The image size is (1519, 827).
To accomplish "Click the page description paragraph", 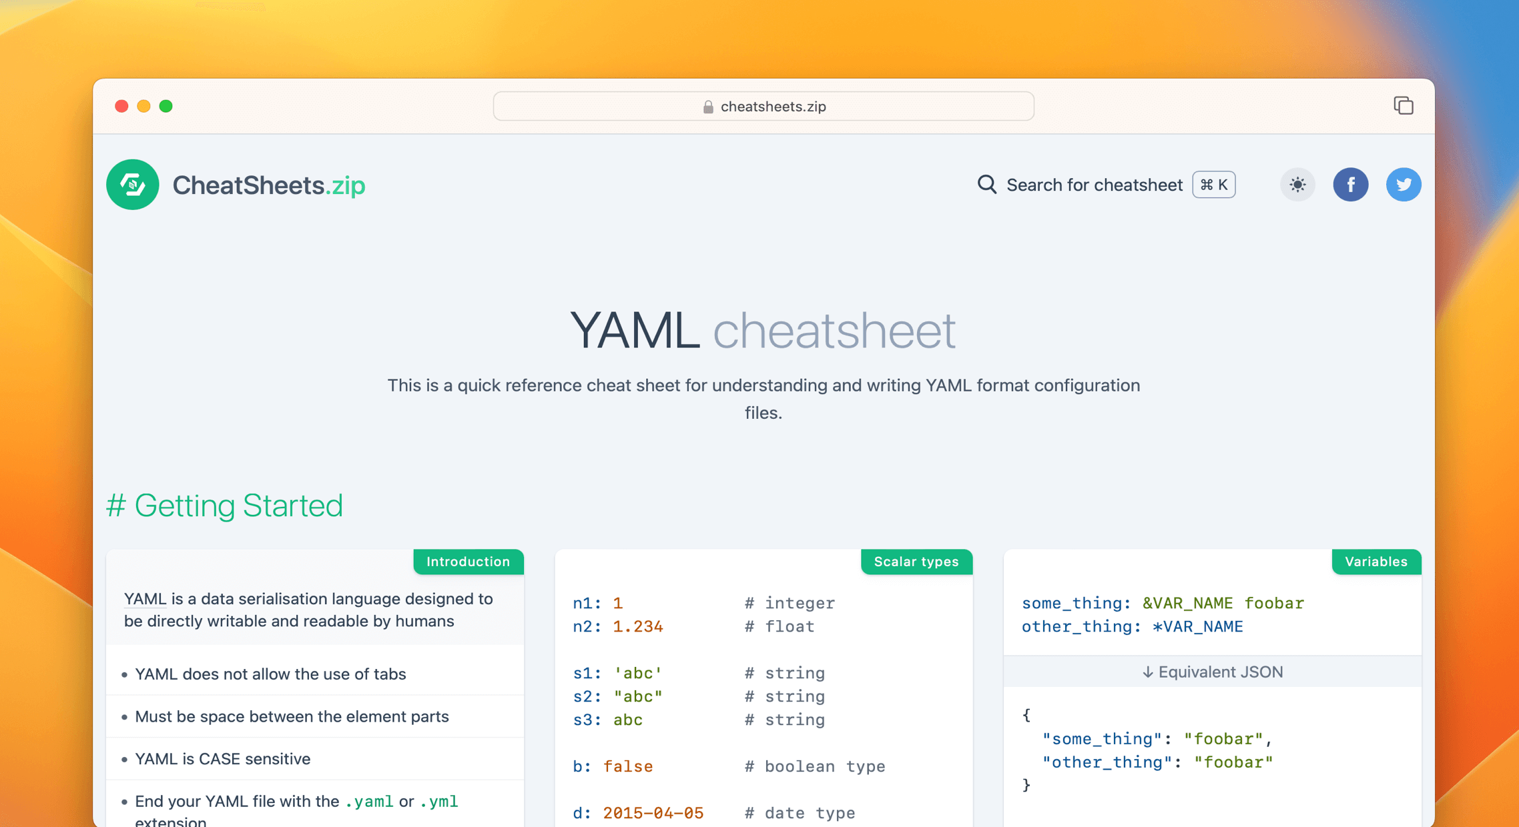I will click(x=764, y=399).
